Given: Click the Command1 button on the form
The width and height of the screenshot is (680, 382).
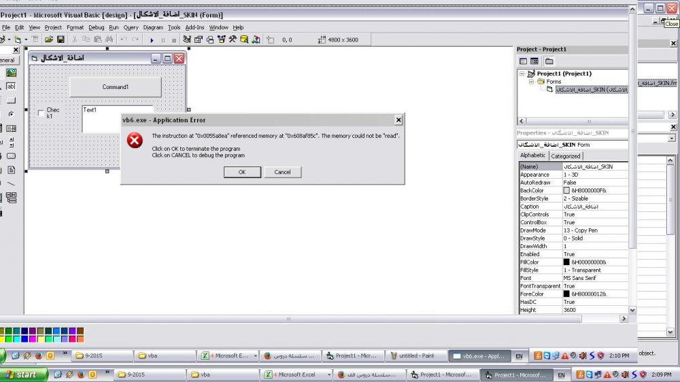Looking at the screenshot, I should (x=116, y=87).
